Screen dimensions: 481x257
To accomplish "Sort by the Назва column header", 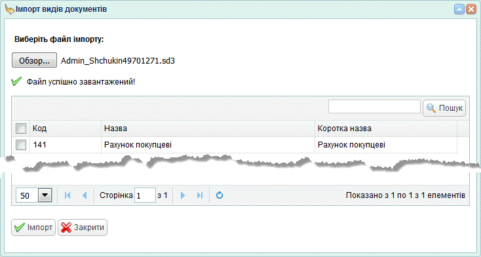I will pos(208,128).
